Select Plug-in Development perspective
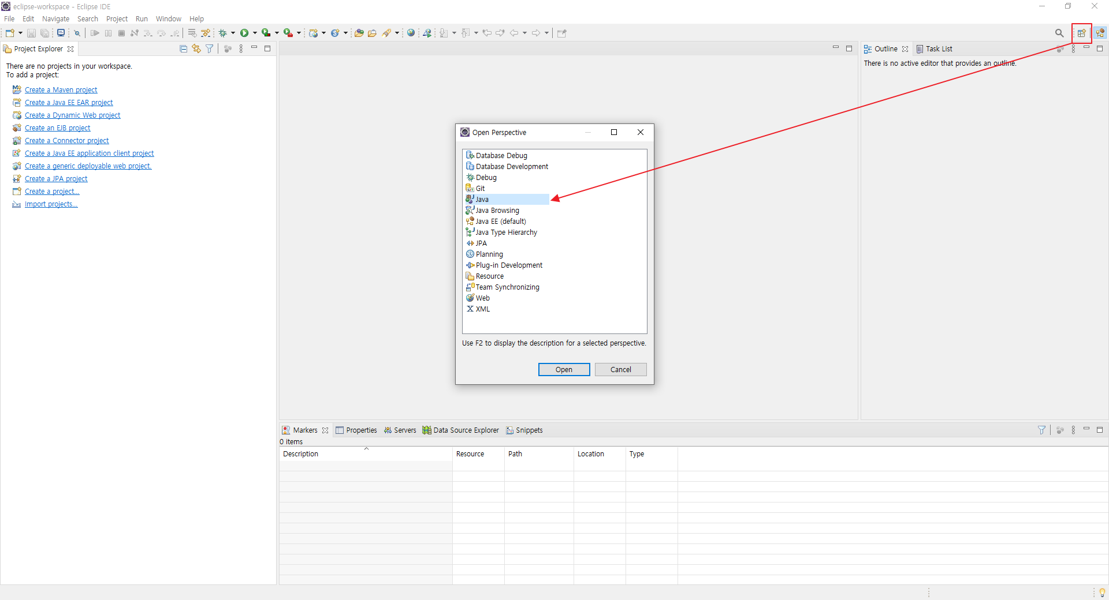Screen dimensions: 1109x600 504,265
